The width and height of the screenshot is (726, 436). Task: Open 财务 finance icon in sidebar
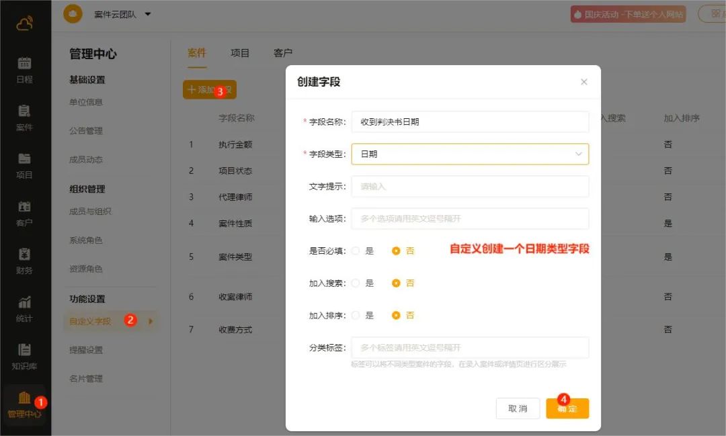(x=24, y=255)
